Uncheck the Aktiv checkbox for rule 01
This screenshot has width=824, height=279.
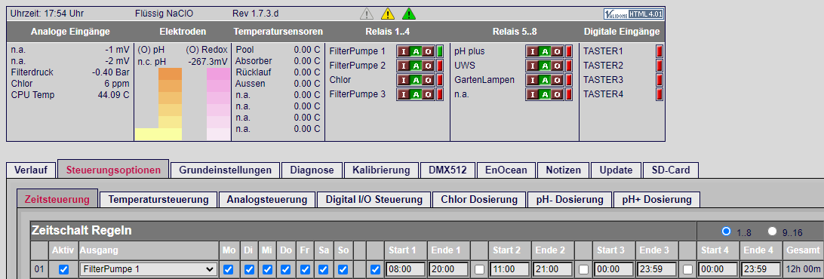64,269
